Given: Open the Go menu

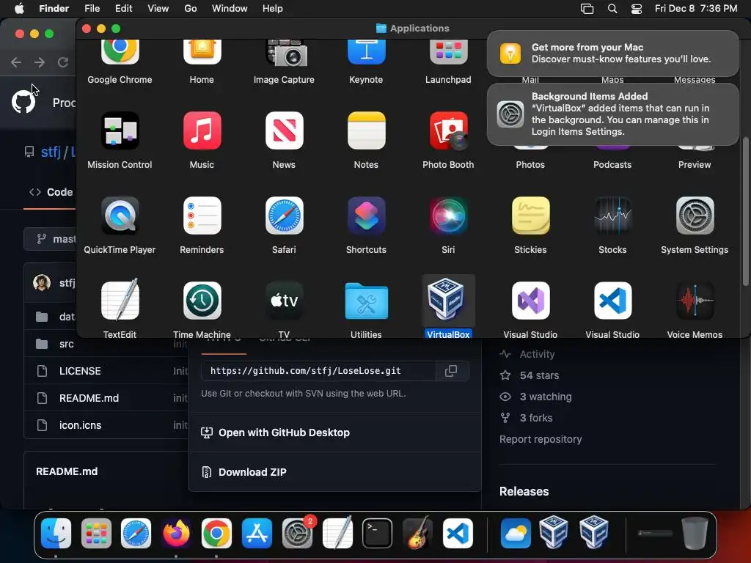Looking at the screenshot, I should tap(191, 9).
